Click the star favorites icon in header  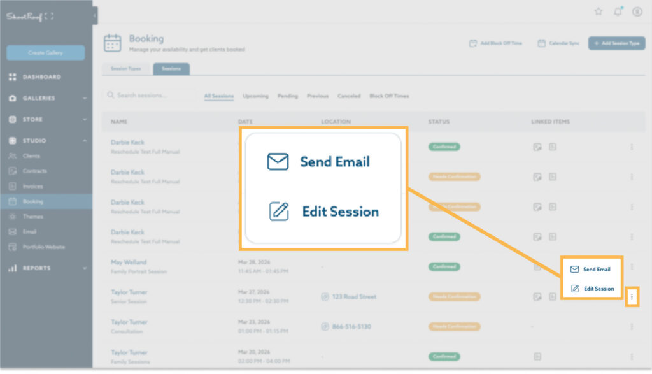pyautogui.click(x=599, y=11)
